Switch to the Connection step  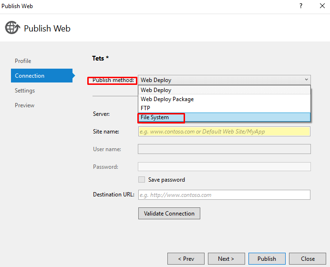pos(42,75)
